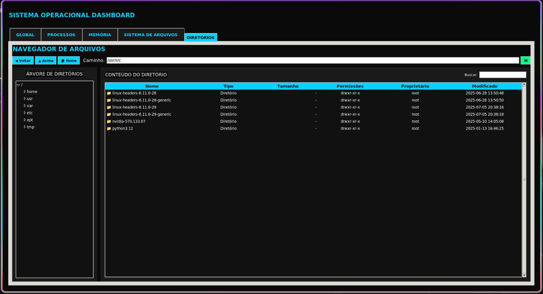543x294 pixels.
Task: Expand the opt tree node
Action: (x=25, y=120)
